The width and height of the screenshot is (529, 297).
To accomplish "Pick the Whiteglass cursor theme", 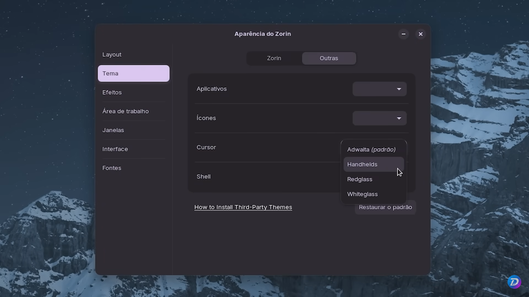I will pos(362,194).
